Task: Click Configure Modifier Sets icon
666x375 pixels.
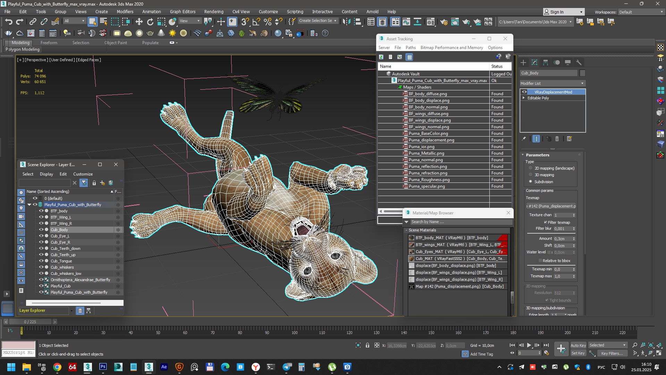Action: [569, 139]
